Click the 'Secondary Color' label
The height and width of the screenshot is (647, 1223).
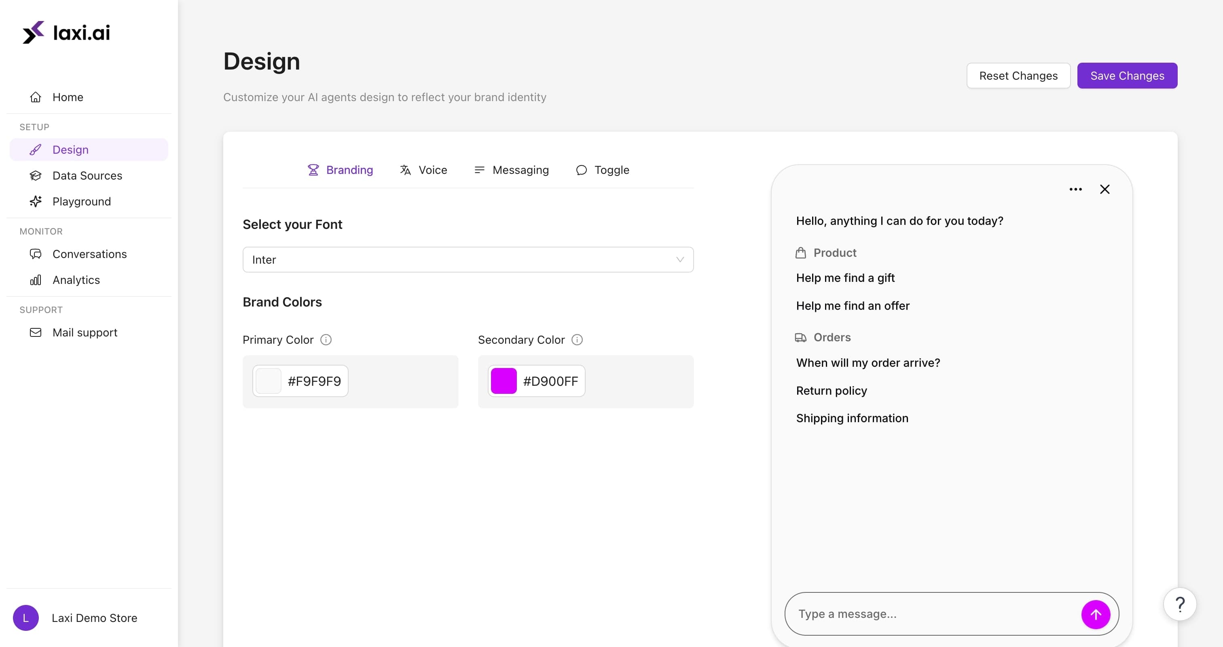521,340
